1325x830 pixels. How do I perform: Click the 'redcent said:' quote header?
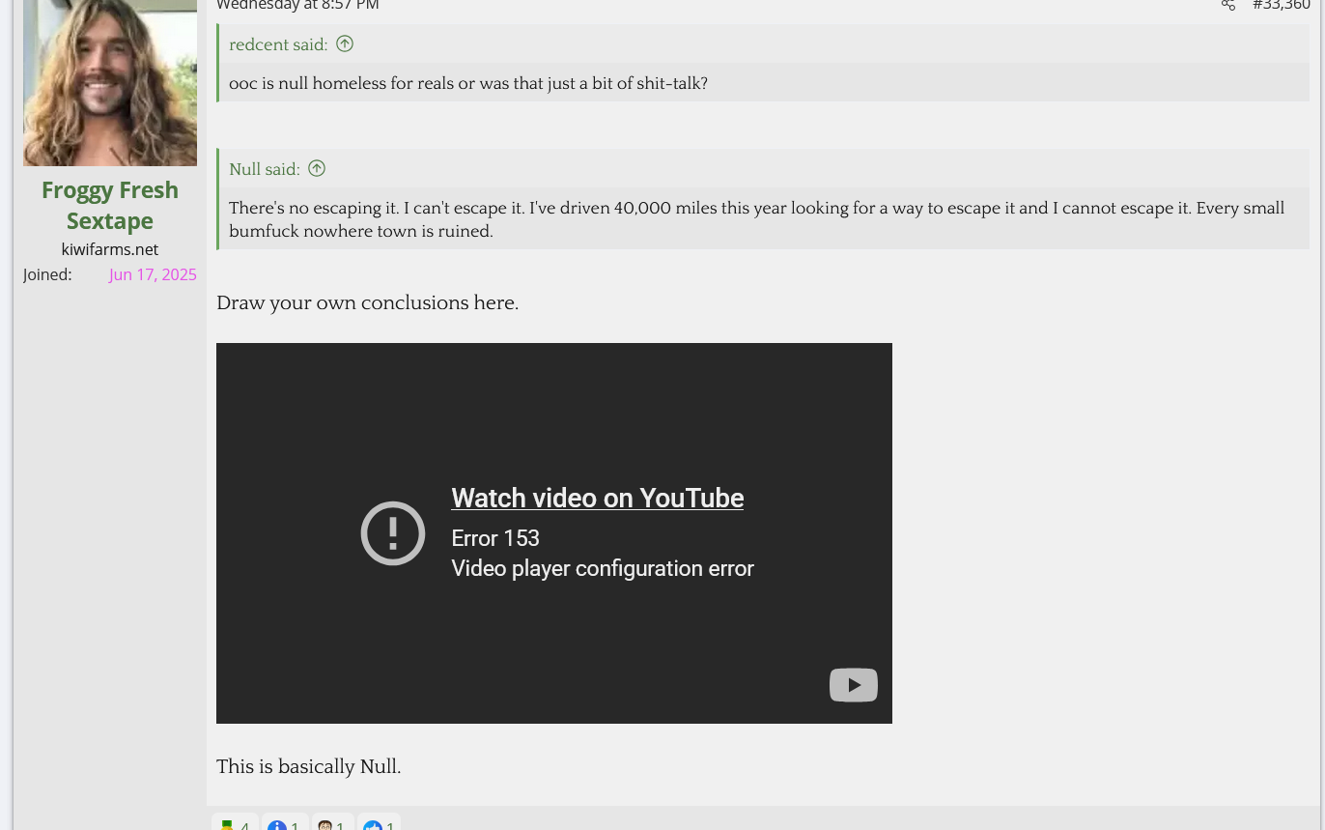tap(278, 44)
